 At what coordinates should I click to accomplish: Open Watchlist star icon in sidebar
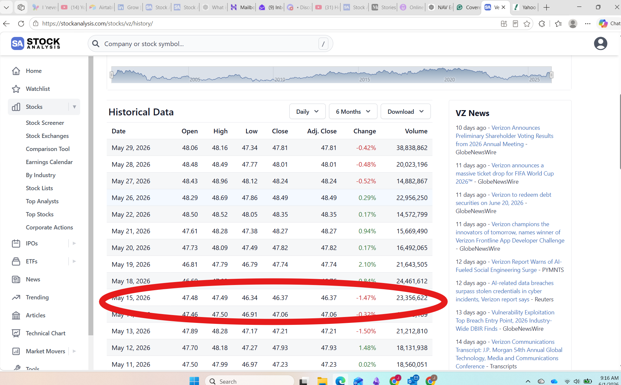[x=16, y=89]
